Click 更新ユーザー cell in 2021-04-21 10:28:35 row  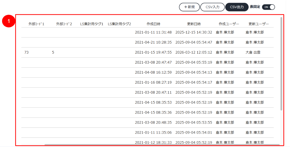tap(255, 42)
